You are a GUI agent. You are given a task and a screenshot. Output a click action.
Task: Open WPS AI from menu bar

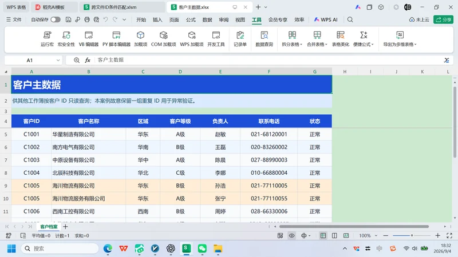(x=325, y=19)
